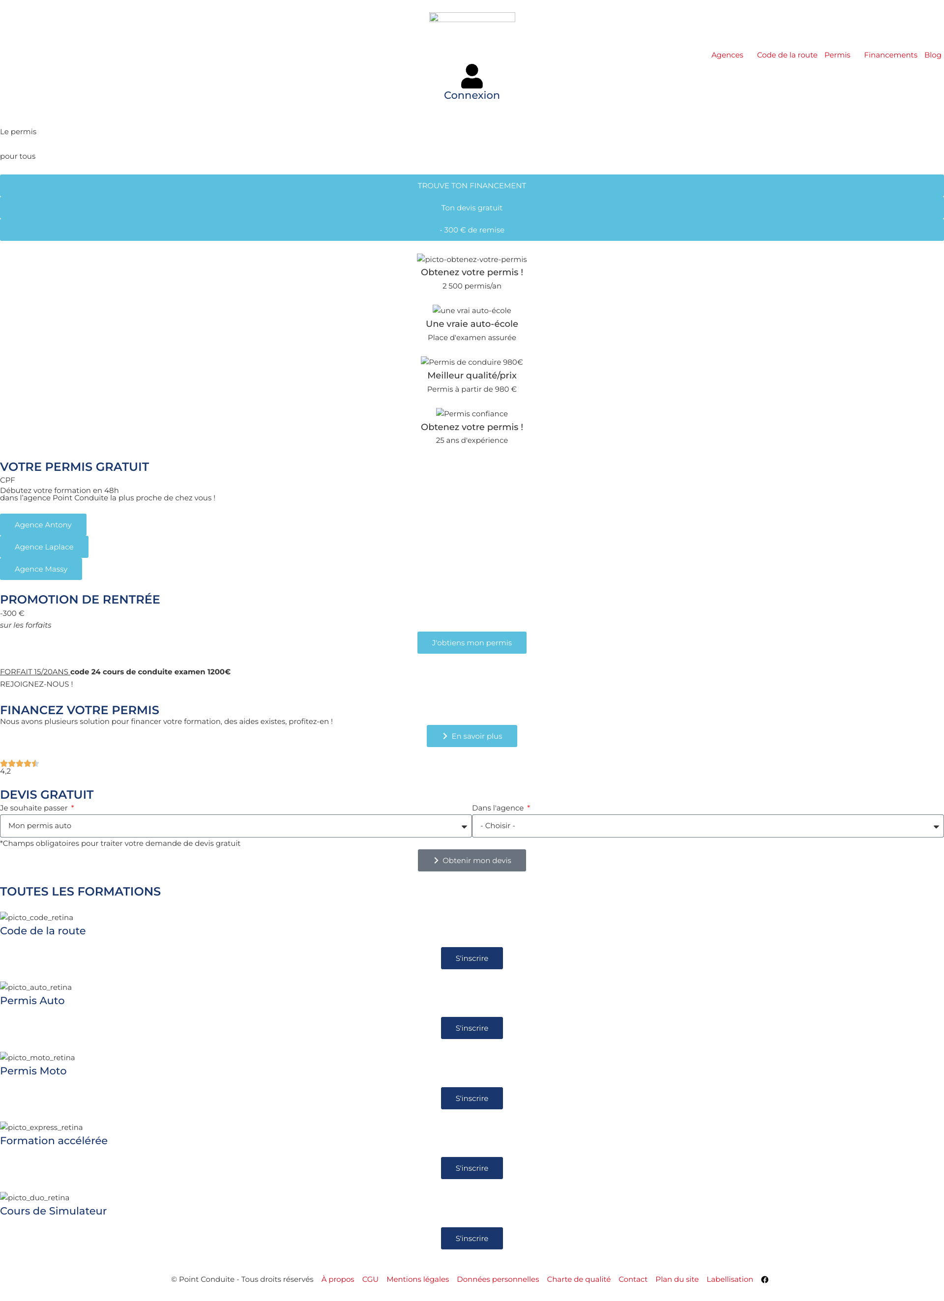Click the Connexion link text
This screenshot has height=1301, width=944.
pos(472,95)
